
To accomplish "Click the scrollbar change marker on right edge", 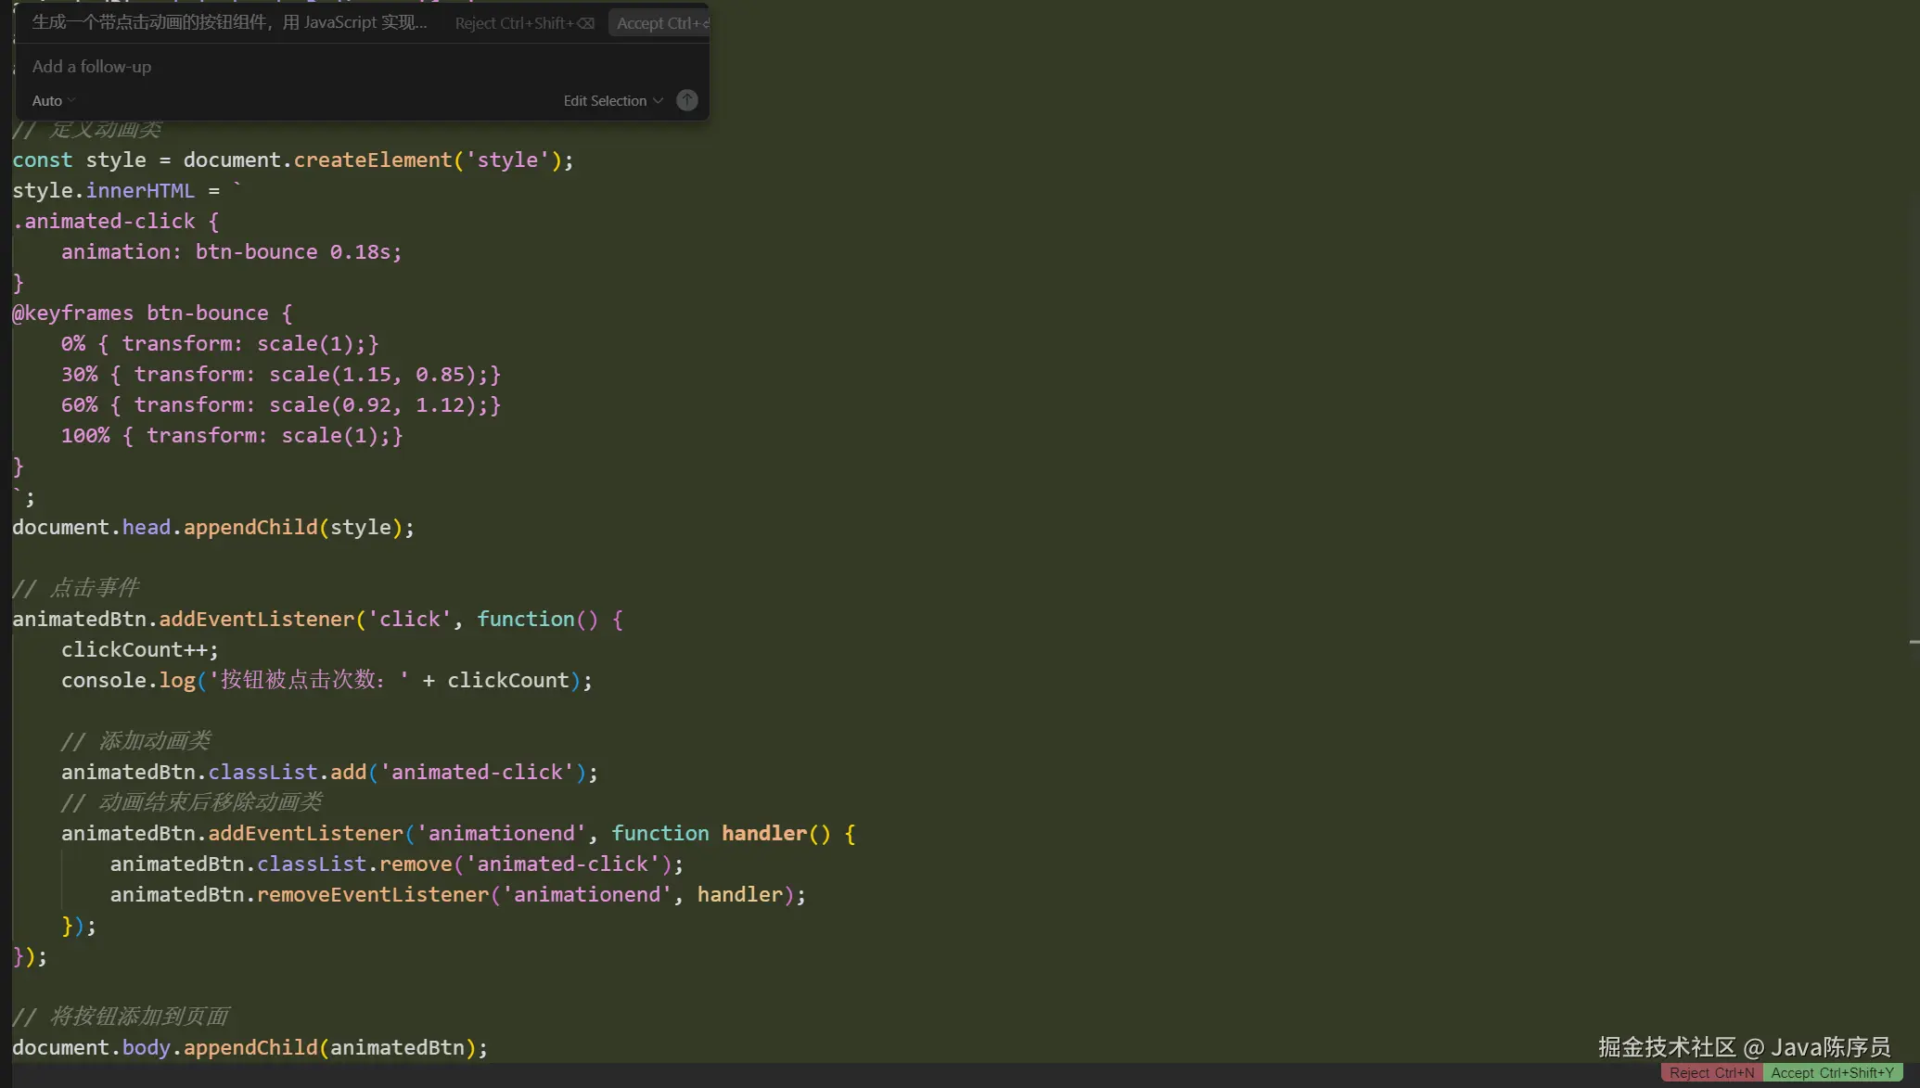I will (x=1914, y=642).
